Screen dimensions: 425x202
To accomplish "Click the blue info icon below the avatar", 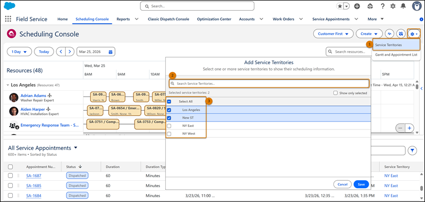I will click(421, 19).
